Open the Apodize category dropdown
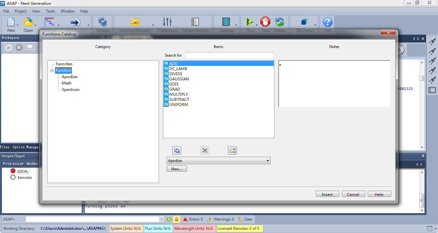Screen dimensions: 438x233 (x=219, y=161)
